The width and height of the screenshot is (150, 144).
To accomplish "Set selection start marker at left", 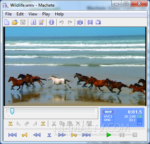I will point(11,124).
